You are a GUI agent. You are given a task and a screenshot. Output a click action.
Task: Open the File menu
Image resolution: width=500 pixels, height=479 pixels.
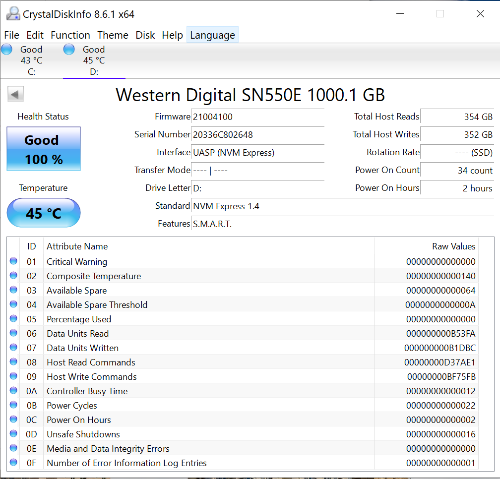click(x=11, y=35)
